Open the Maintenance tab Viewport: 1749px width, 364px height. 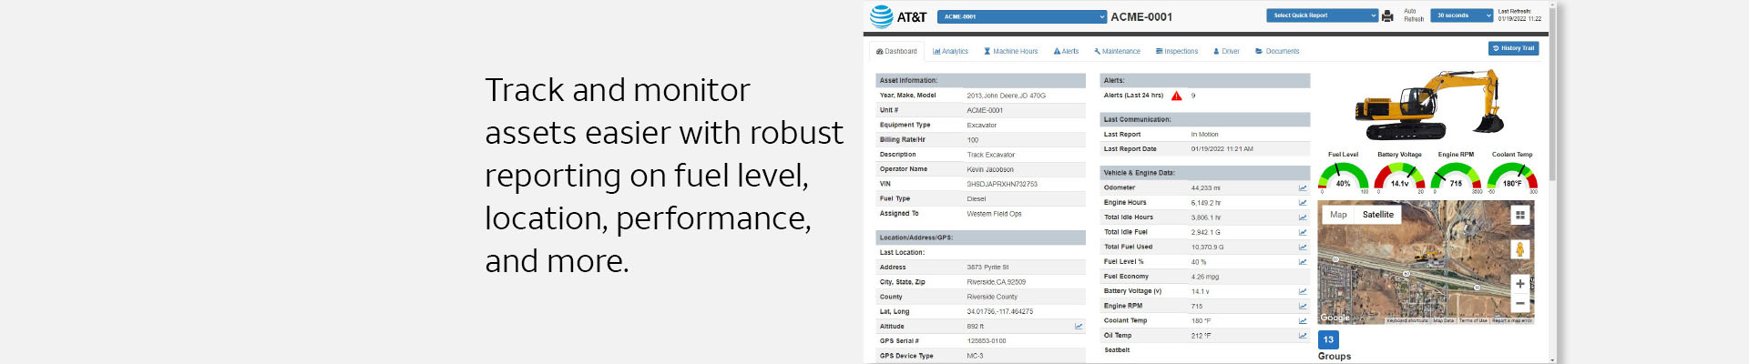coord(1117,52)
